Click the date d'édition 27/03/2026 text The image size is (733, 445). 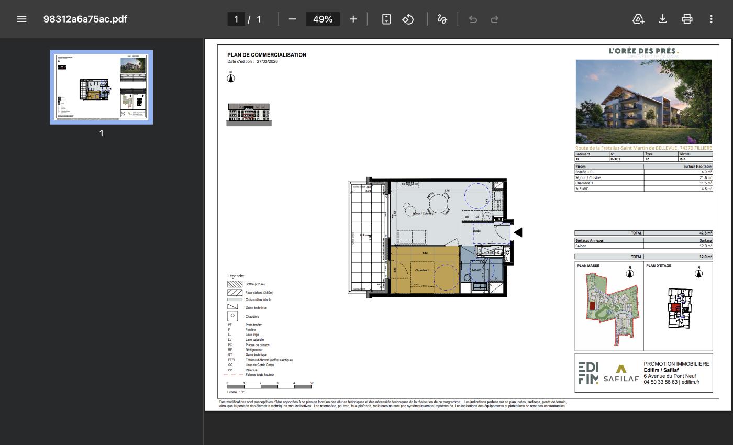[252, 61]
